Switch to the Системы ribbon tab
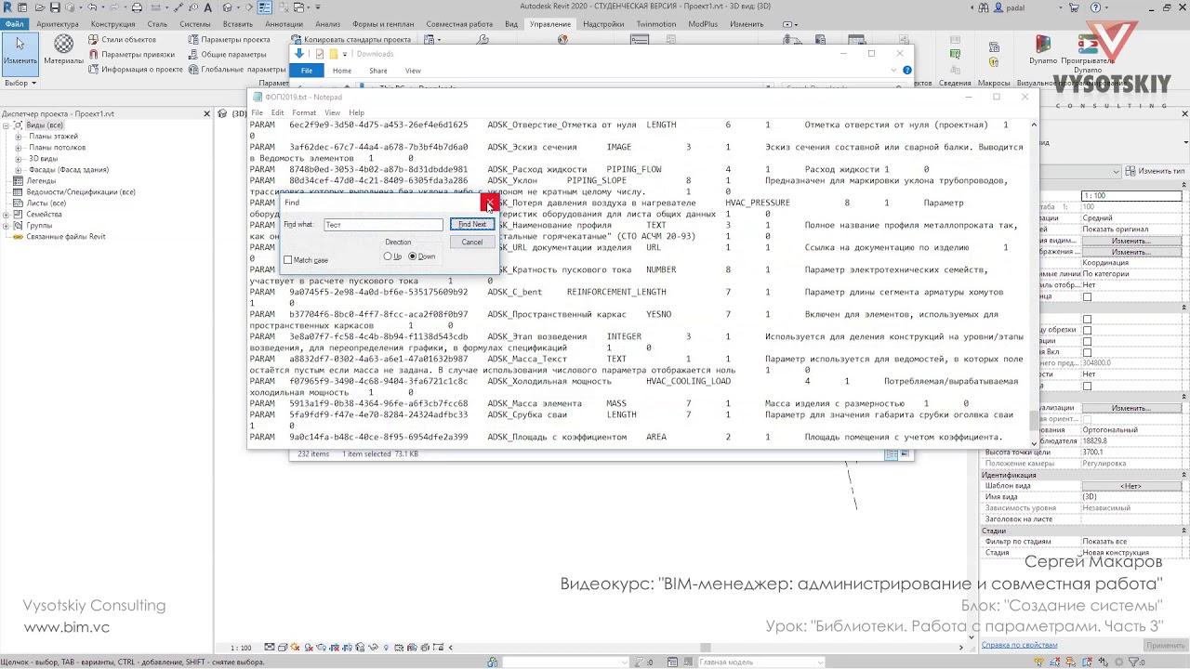 tap(195, 24)
